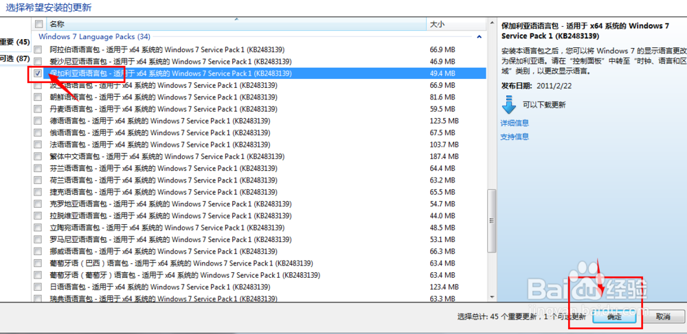The width and height of the screenshot is (687, 334).
Task: Select the 拉脱维亚语语言包 row text
Action: coord(171,215)
